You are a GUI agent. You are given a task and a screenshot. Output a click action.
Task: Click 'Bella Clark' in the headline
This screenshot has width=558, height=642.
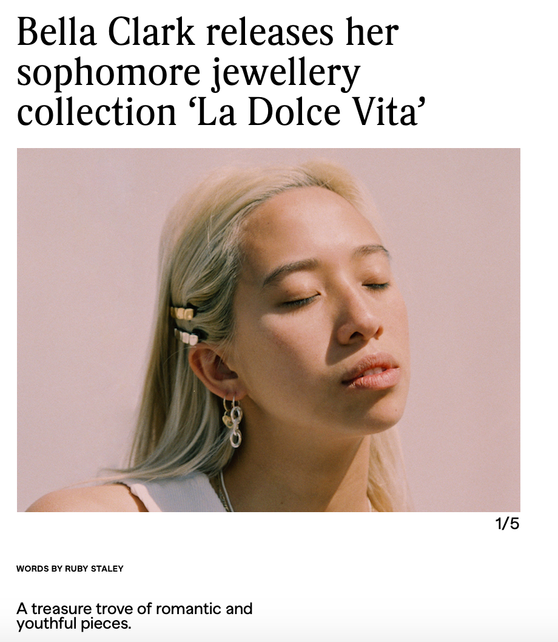point(106,33)
